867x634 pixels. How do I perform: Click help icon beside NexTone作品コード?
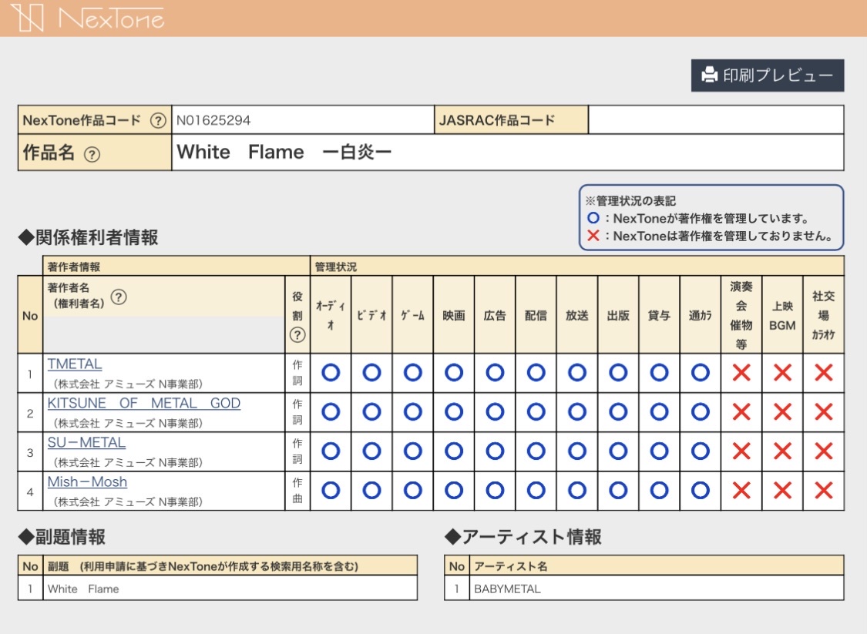point(158,120)
